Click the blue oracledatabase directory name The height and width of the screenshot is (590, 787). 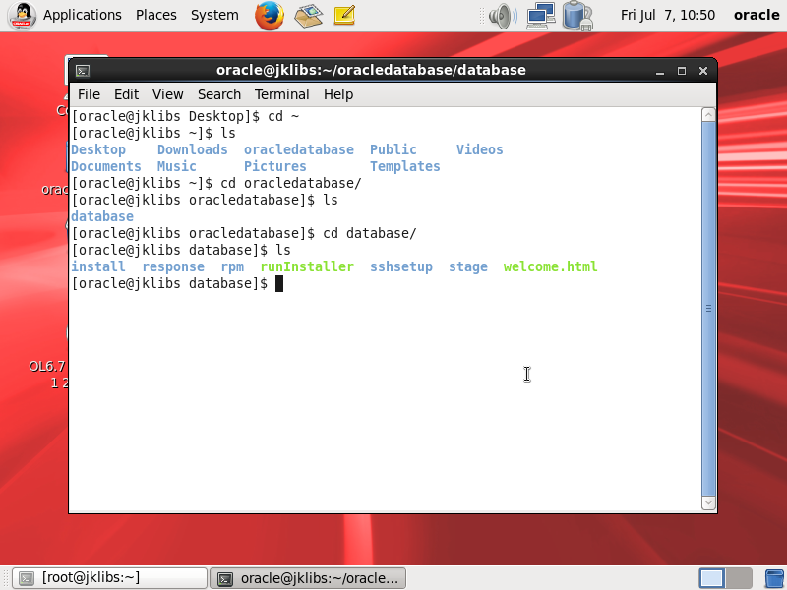pos(299,150)
